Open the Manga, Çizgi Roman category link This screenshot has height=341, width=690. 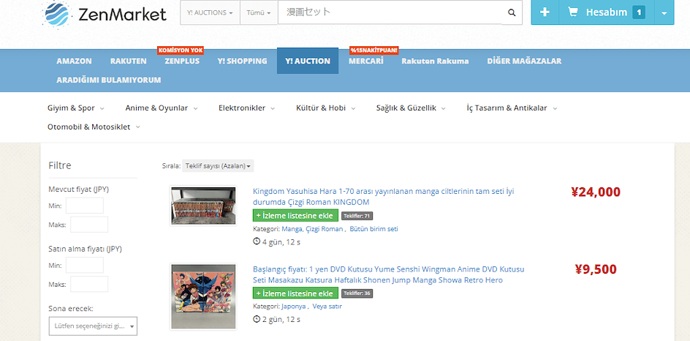click(312, 229)
